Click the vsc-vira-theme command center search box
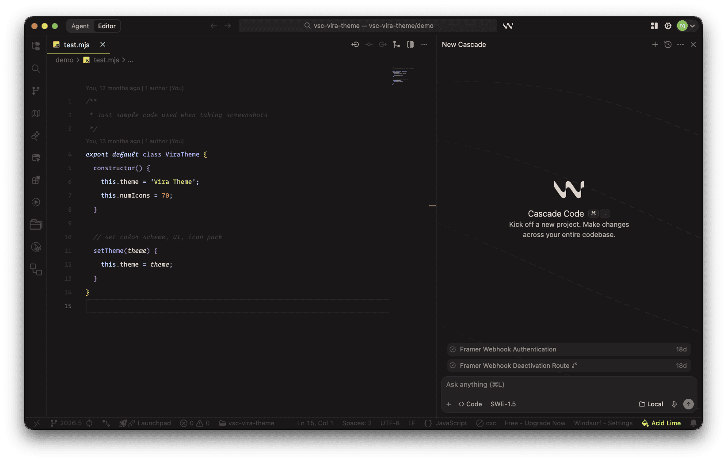 [x=368, y=26]
